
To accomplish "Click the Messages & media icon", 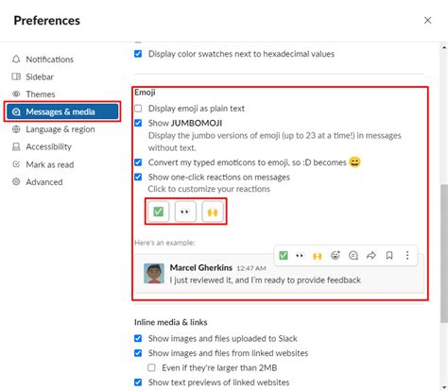I will coord(16,111).
